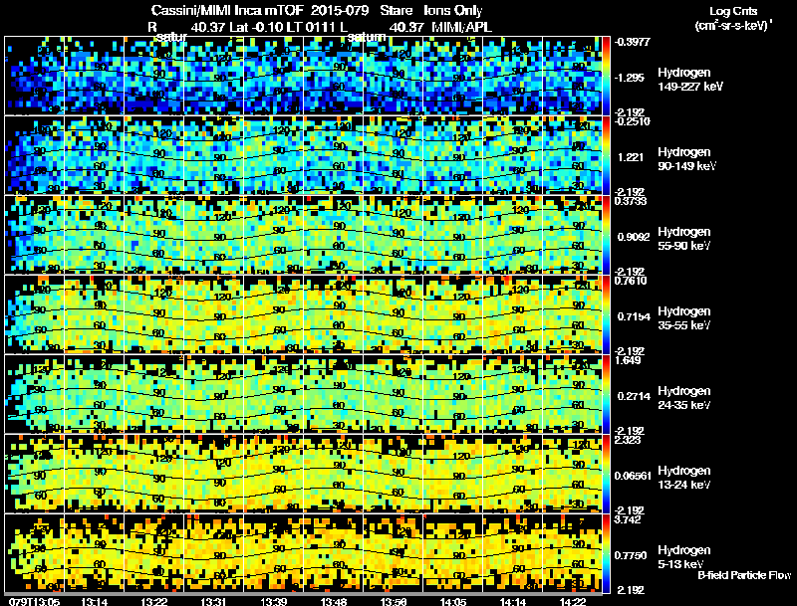Click the 'Hydrogen 90-149 keV' label
This screenshot has width=797, height=606.
(687, 159)
